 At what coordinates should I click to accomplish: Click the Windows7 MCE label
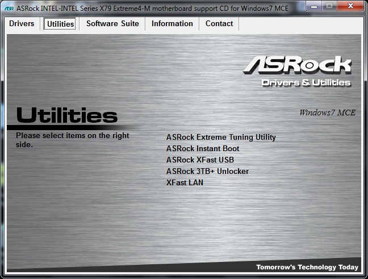coord(327,113)
